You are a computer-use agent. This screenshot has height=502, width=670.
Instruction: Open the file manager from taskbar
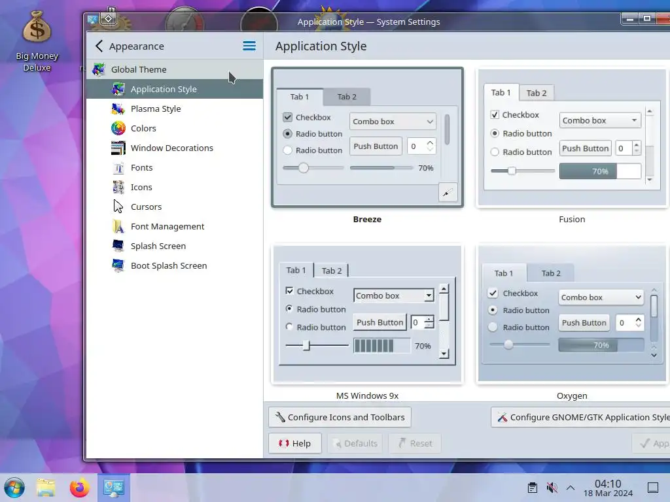[x=46, y=488]
